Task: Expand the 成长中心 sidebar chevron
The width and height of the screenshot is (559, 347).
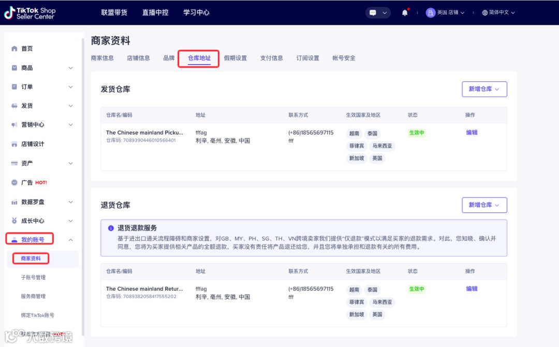Action: 70,221
